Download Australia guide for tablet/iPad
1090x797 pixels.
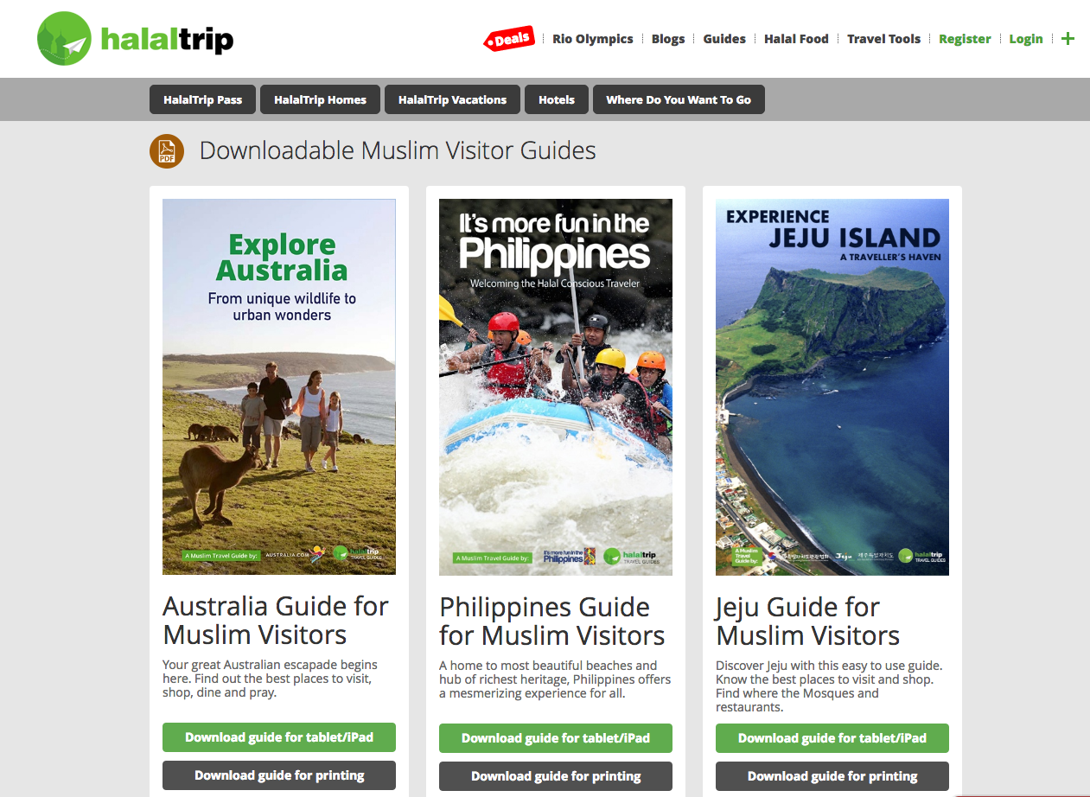point(279,737)
